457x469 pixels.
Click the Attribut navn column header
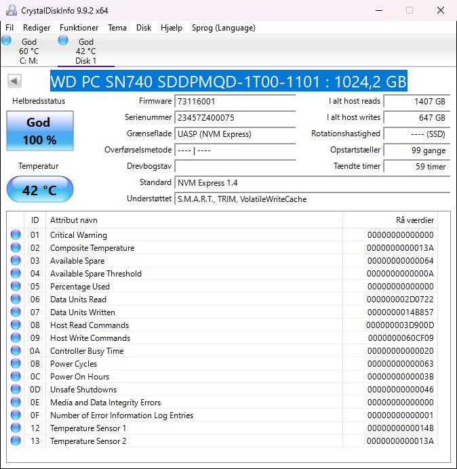pyautogui.click(x=194, y=220)
